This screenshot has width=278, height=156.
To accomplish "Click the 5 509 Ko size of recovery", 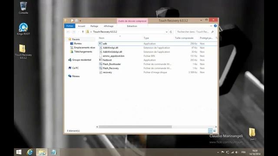I will tap(193, 72).
